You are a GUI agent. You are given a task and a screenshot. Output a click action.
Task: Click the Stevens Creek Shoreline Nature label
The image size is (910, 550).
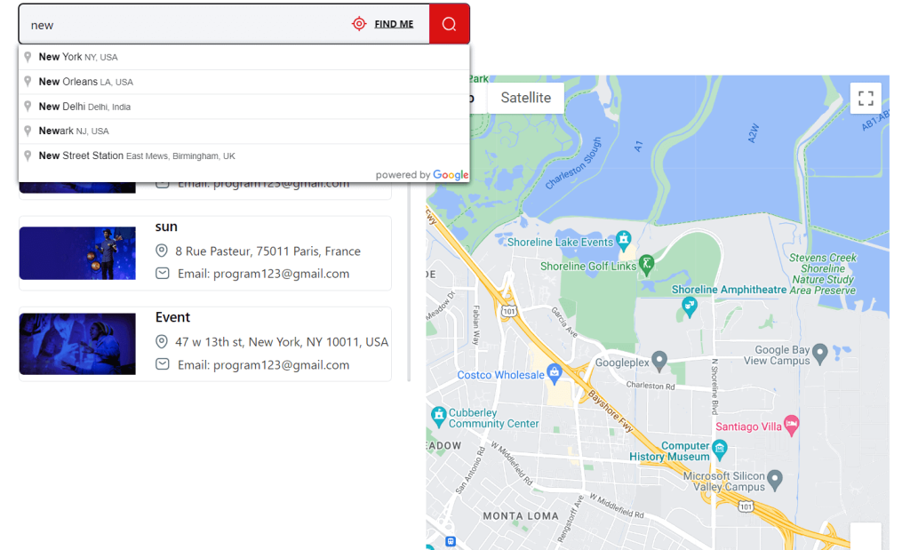click(x=822, y=274)
